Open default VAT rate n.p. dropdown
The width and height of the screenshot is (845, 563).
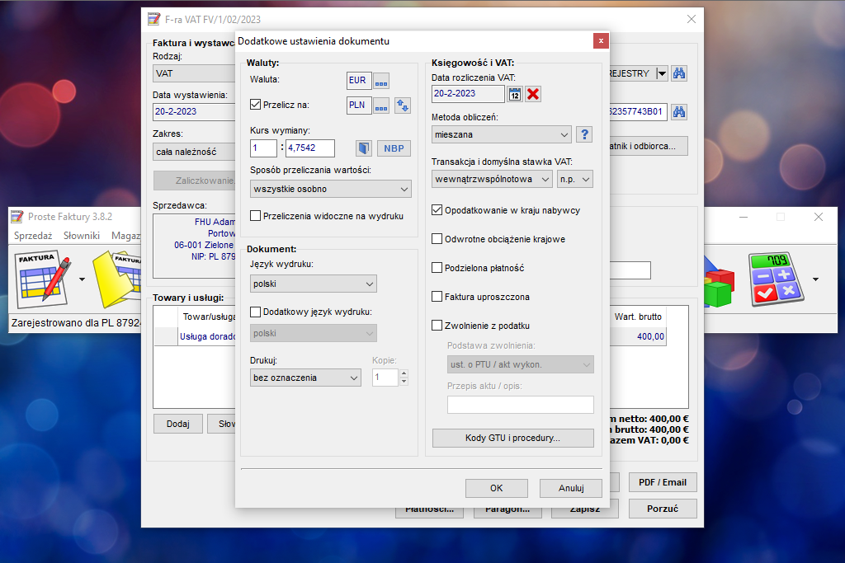[575, 179]
